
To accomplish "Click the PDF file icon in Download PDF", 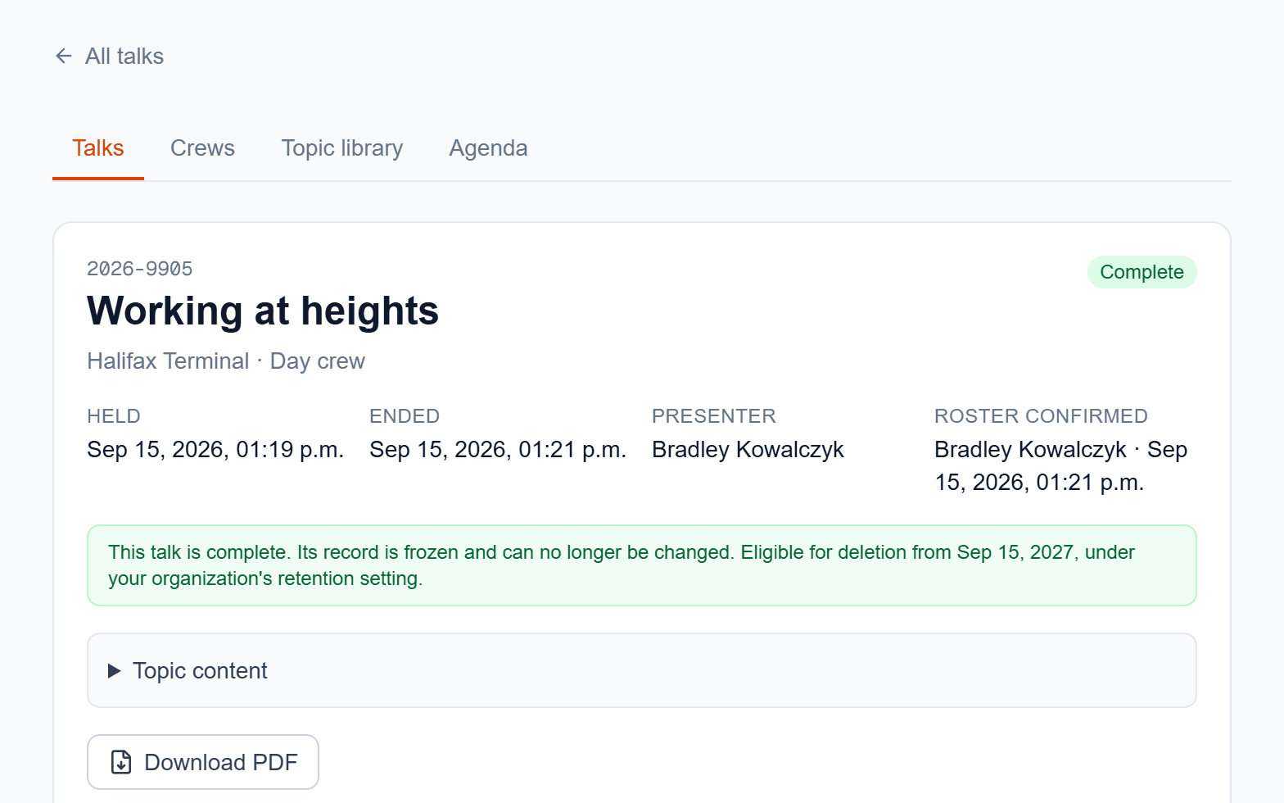I will pos(121,762).
